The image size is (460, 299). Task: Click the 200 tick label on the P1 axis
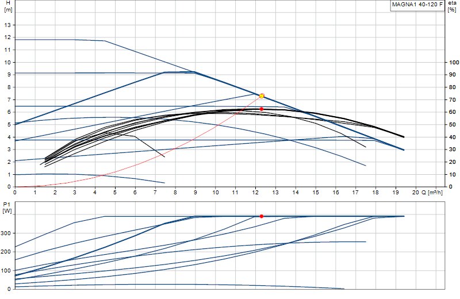tap(6, 252)
